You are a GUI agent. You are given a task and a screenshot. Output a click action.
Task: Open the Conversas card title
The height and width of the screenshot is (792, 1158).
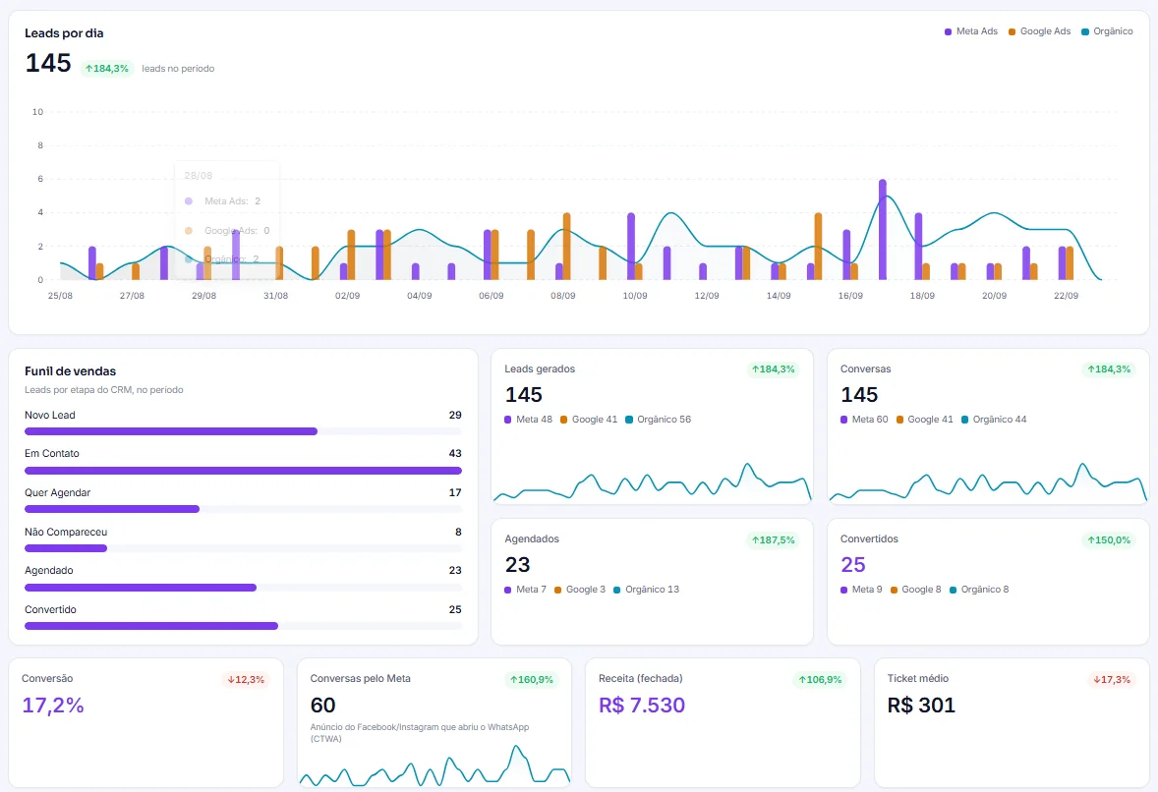click(865, 369)
